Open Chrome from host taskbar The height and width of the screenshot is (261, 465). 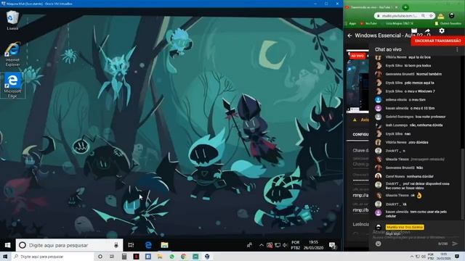click(x=184, y=257)
